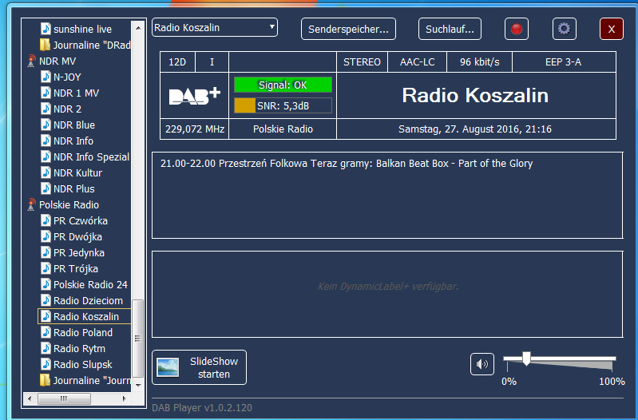638x420 pixels.
Task: Click the red record button icon
Action: pos(517,29)
